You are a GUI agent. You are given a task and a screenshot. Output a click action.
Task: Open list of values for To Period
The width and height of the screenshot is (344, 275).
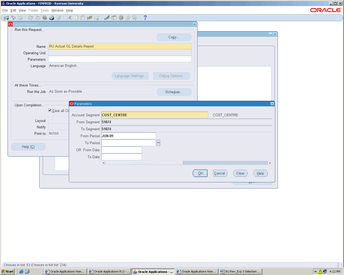tap(158, 143)
